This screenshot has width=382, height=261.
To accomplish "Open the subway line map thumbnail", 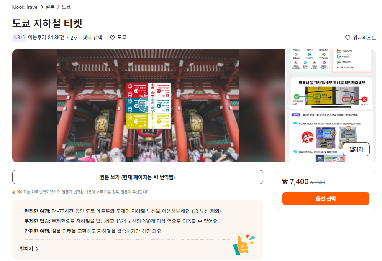I will coord(331,61).
